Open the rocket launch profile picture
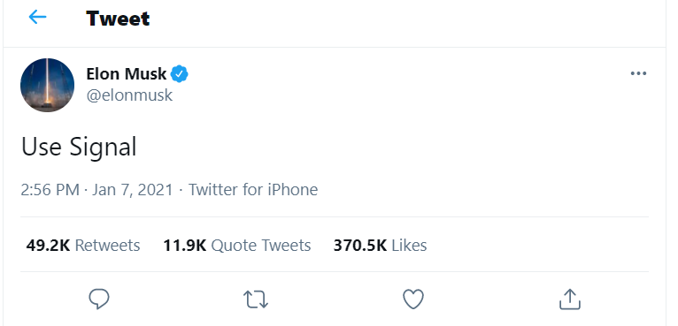The height and width of the screenshot is (326, 678). point(47,85)
